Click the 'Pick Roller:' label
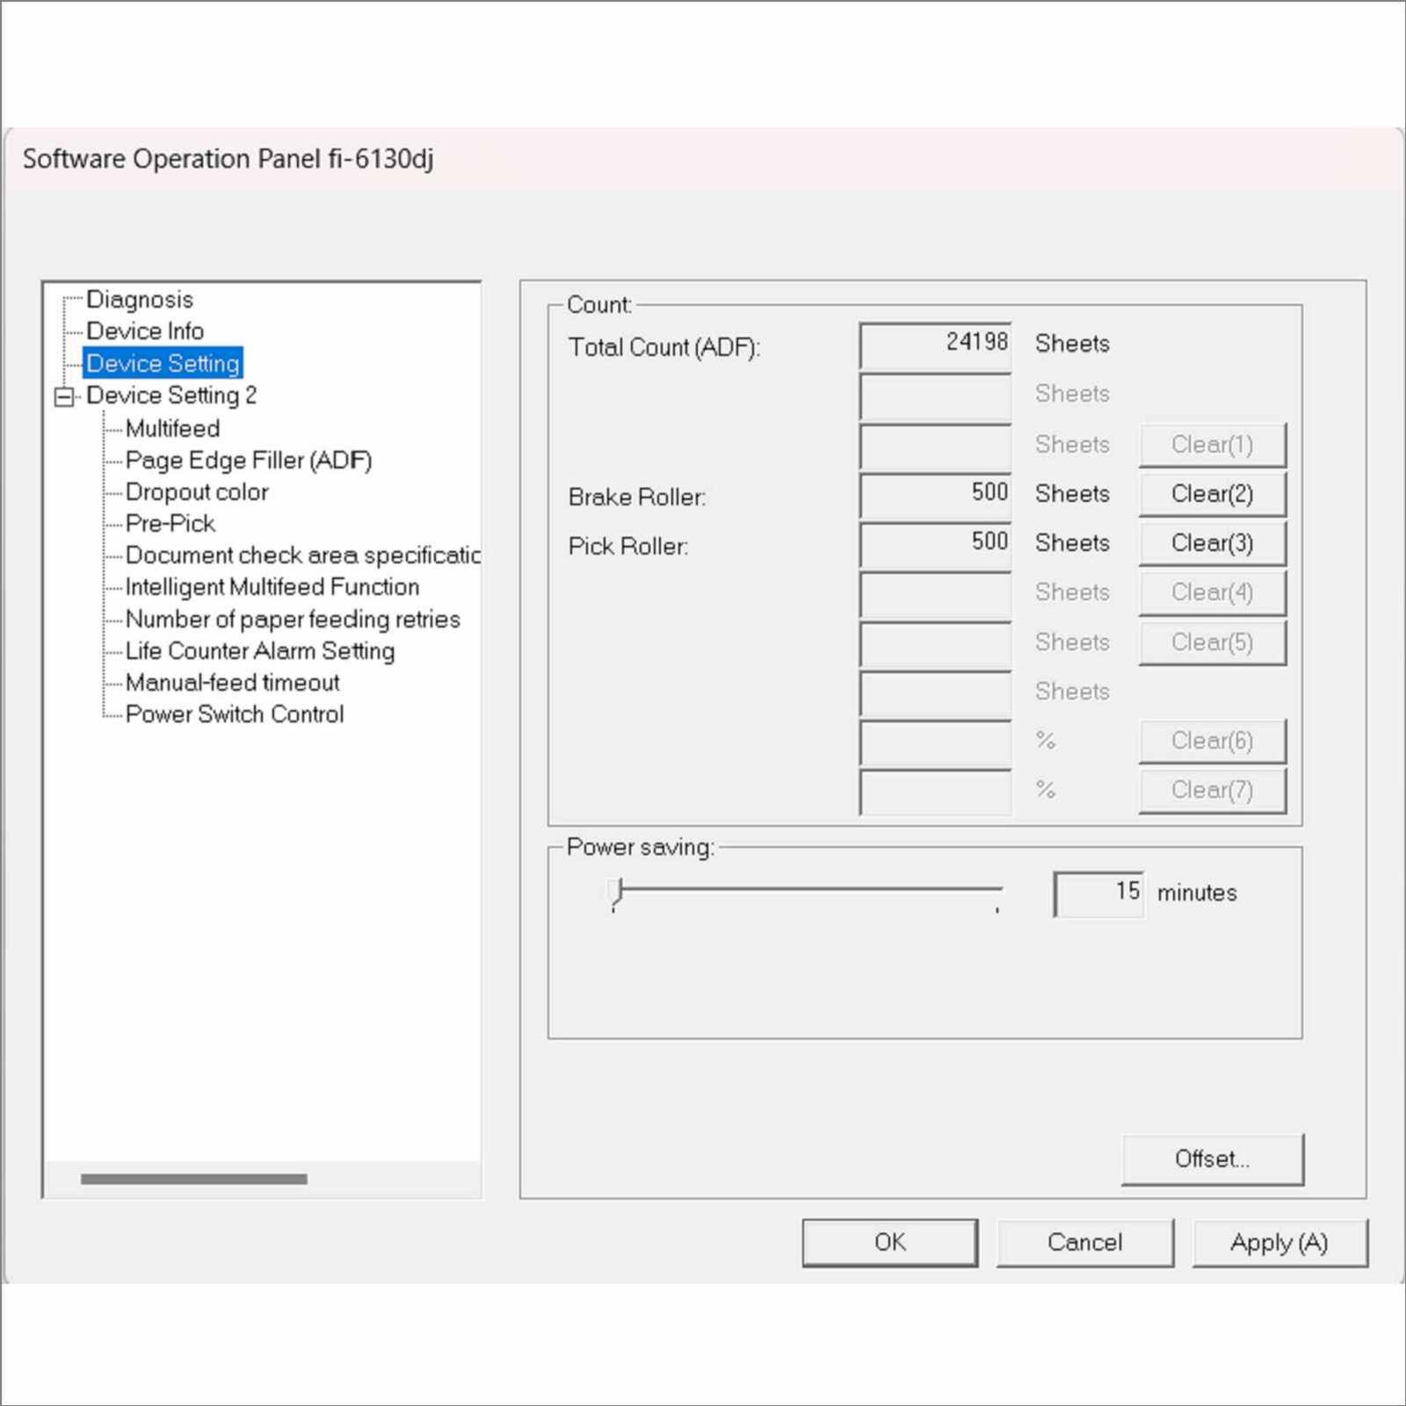 pyautogui.click(x=628, y=547)
